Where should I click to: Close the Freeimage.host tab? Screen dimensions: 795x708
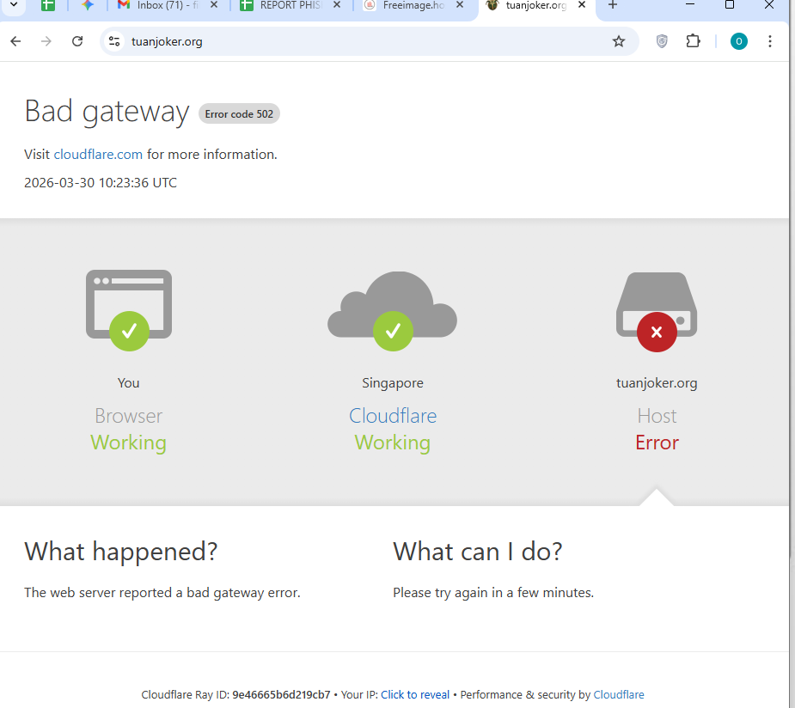tap(459, 5)
